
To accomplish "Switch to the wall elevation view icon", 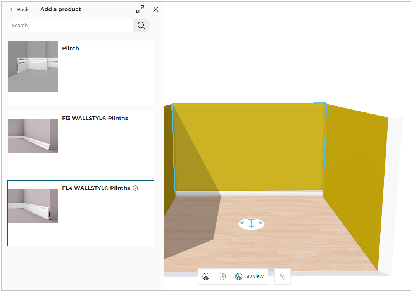I will pos(222,276).
